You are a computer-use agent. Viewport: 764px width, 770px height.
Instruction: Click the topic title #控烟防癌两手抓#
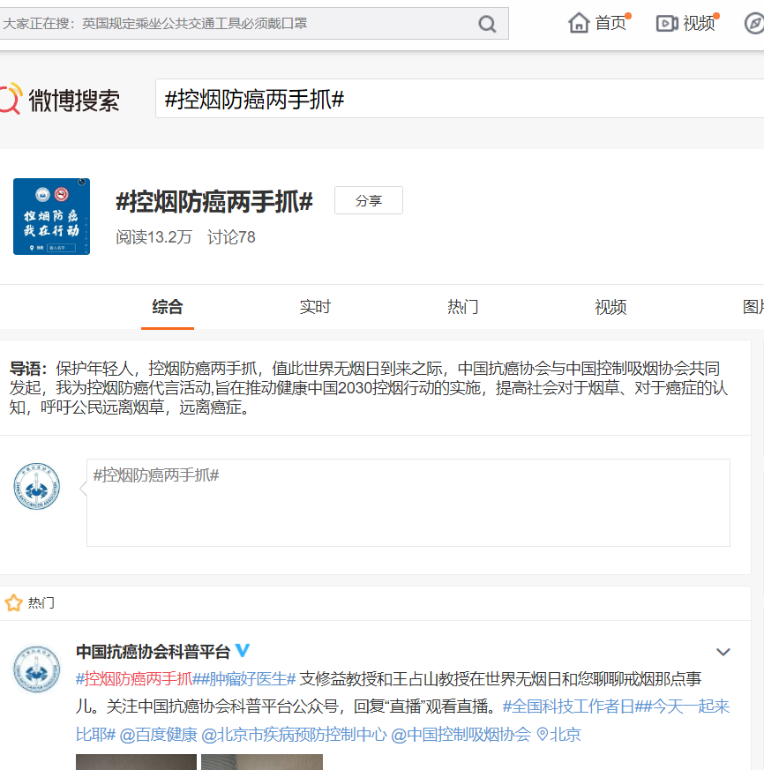[214, 202]
